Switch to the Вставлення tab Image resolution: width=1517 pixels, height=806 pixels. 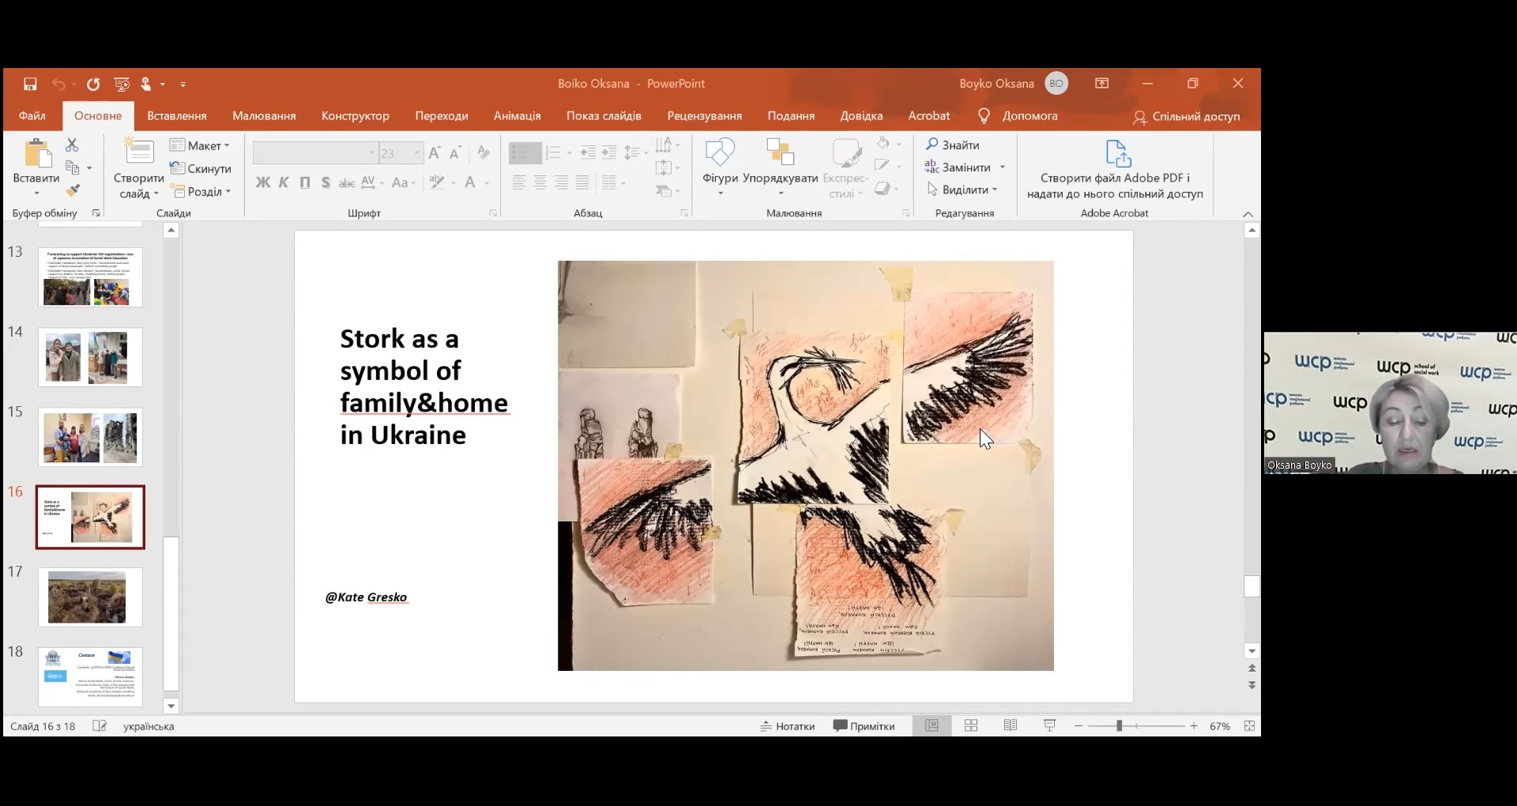pos(177,116)
